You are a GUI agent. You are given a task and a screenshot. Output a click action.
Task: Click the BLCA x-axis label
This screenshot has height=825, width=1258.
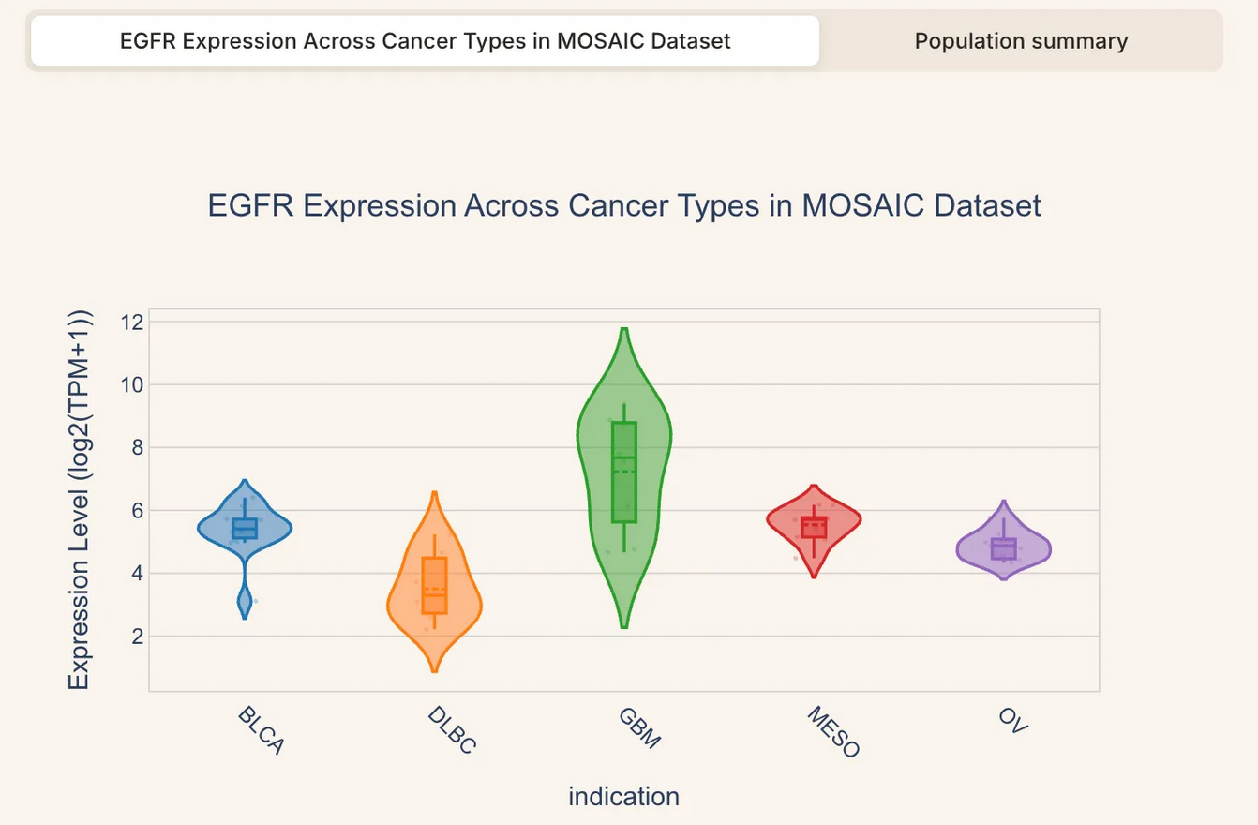click(261, 731)
